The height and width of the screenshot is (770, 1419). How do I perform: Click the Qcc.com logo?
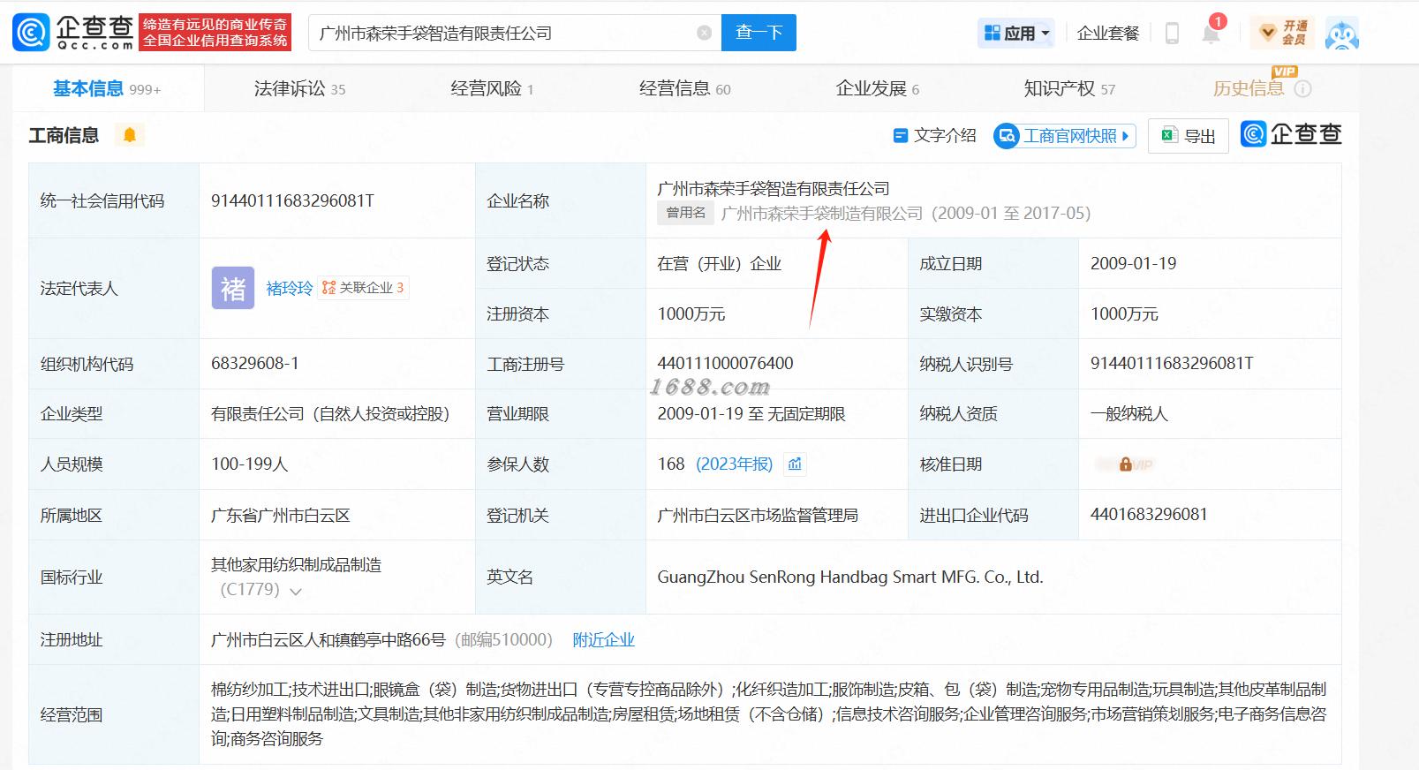73,33
